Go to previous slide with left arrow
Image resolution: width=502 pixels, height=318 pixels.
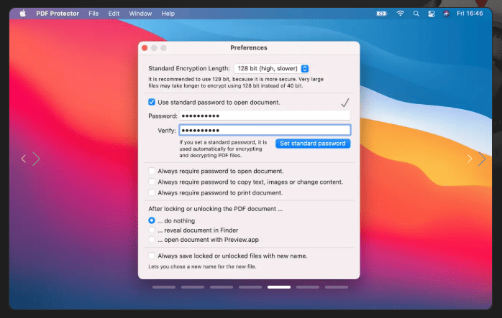point(23,159)
